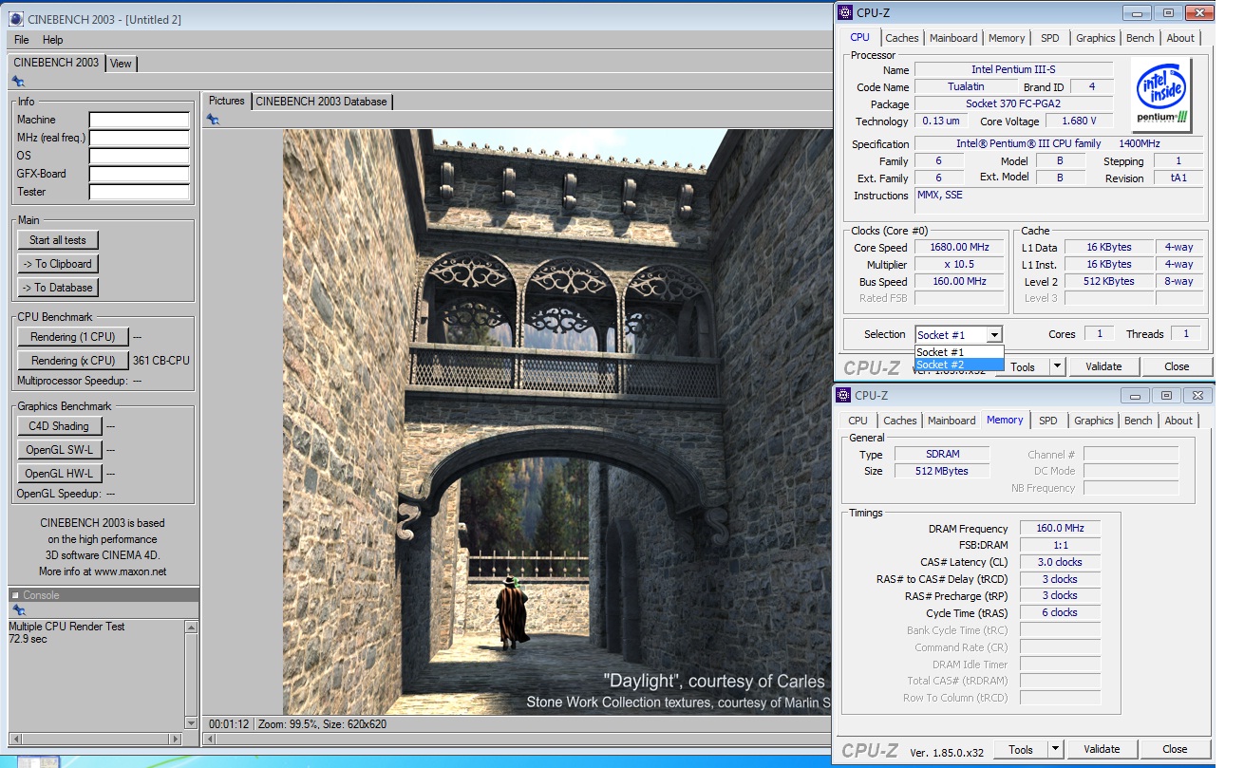Click the console horizontal scrollbar left arrow
The image size is (1244, 768).
[x=15, y=739]
